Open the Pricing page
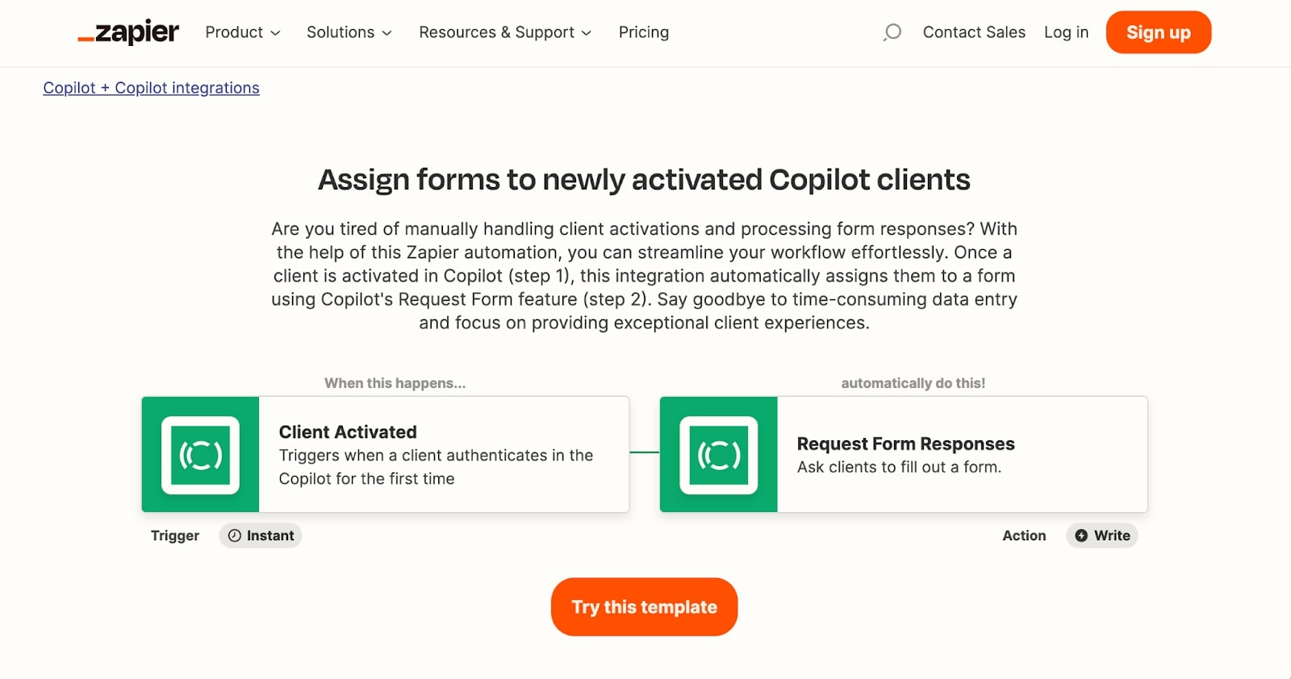The image size is (1291, 679). tap(643, 32)
